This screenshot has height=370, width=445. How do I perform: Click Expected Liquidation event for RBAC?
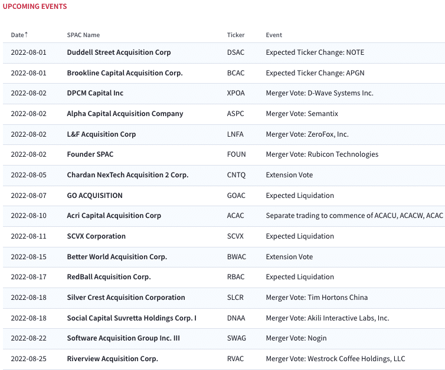click(300, 277)
